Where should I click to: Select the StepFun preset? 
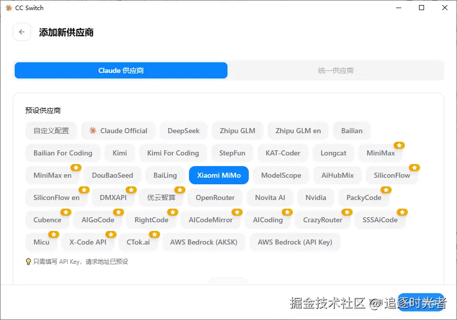click(x=232, y=153)
